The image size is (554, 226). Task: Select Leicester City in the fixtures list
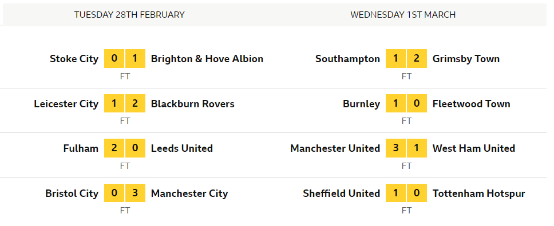66,104
